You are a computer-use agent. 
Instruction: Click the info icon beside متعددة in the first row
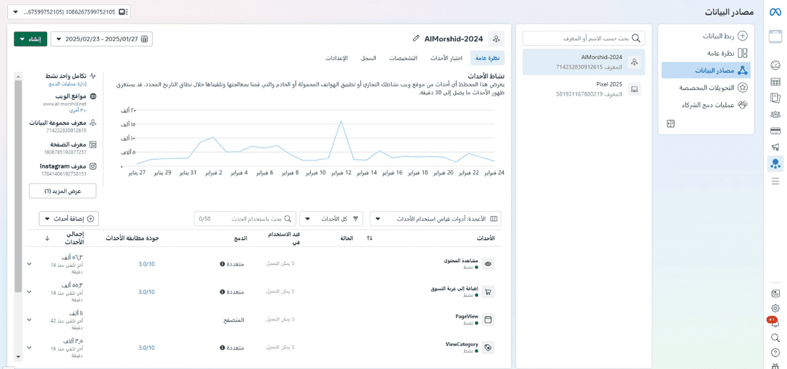coord(222,264)
